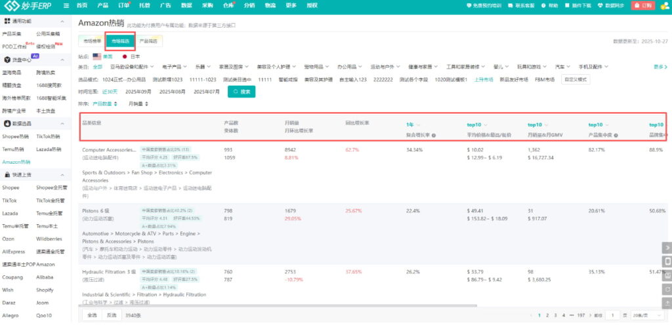Viewport: 672px width, 325px height.
Task: Click the page number jump input field
Action: click(614, 315)
